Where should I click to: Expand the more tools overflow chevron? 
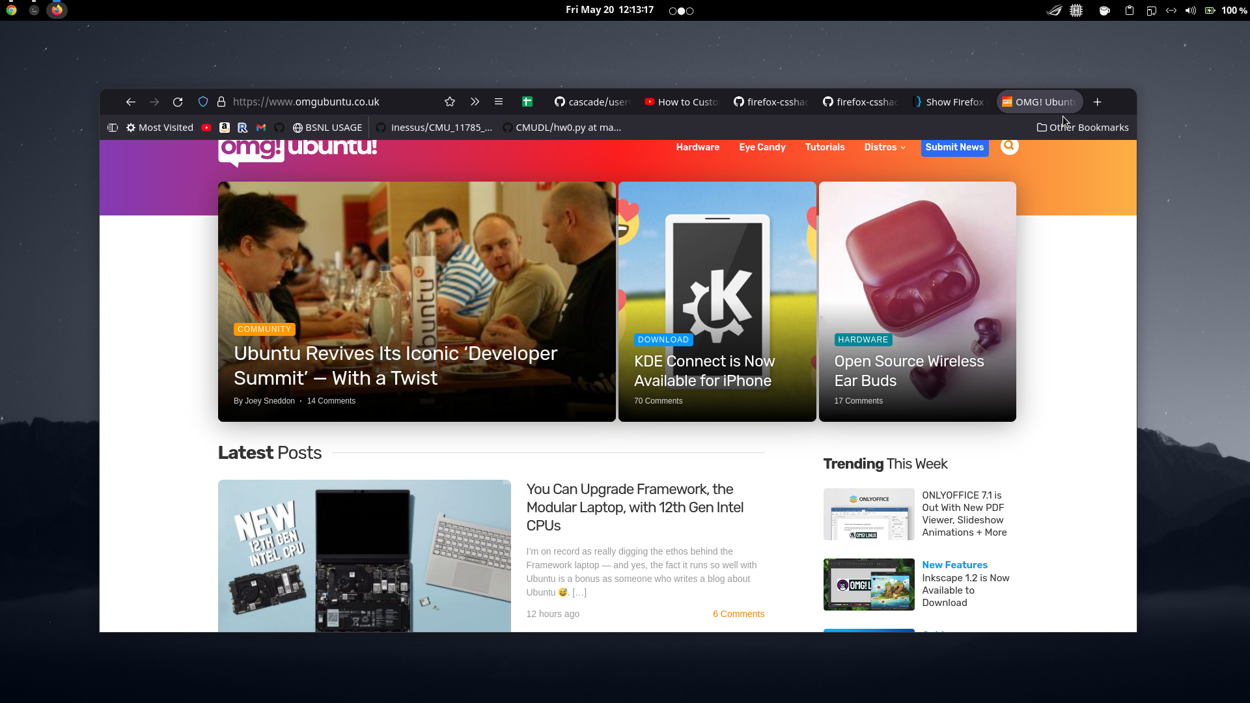(x=475, y=102)
